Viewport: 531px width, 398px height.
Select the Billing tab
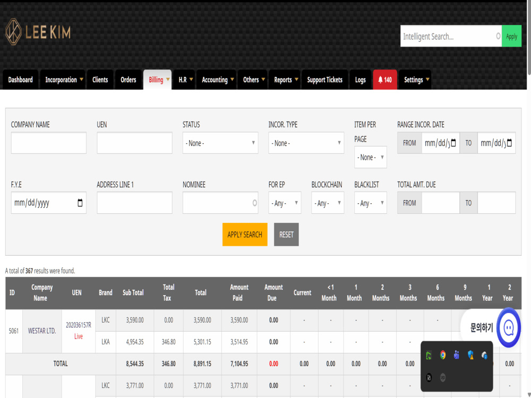(158, 80)
